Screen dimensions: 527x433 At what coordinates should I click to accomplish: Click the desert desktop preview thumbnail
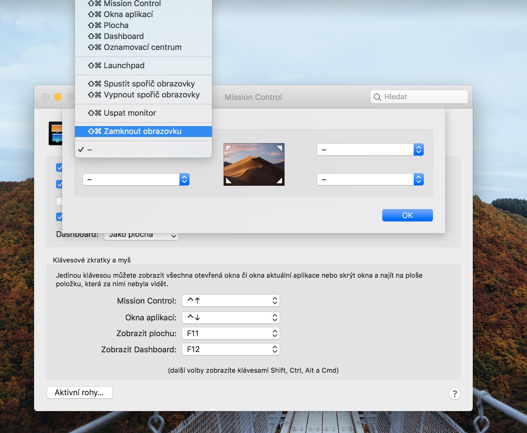pos(254,164)
